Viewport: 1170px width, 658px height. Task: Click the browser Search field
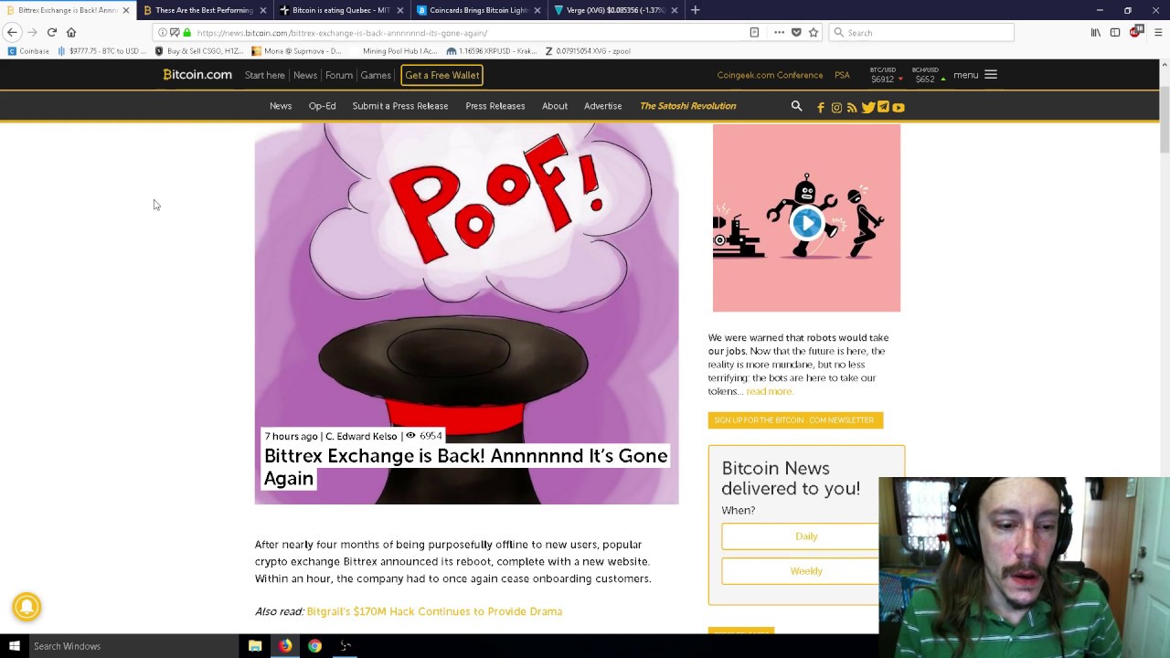[921, 32]
